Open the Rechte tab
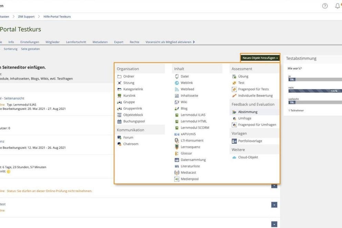The height and width of the screenshot is (228, 342). 134,42
